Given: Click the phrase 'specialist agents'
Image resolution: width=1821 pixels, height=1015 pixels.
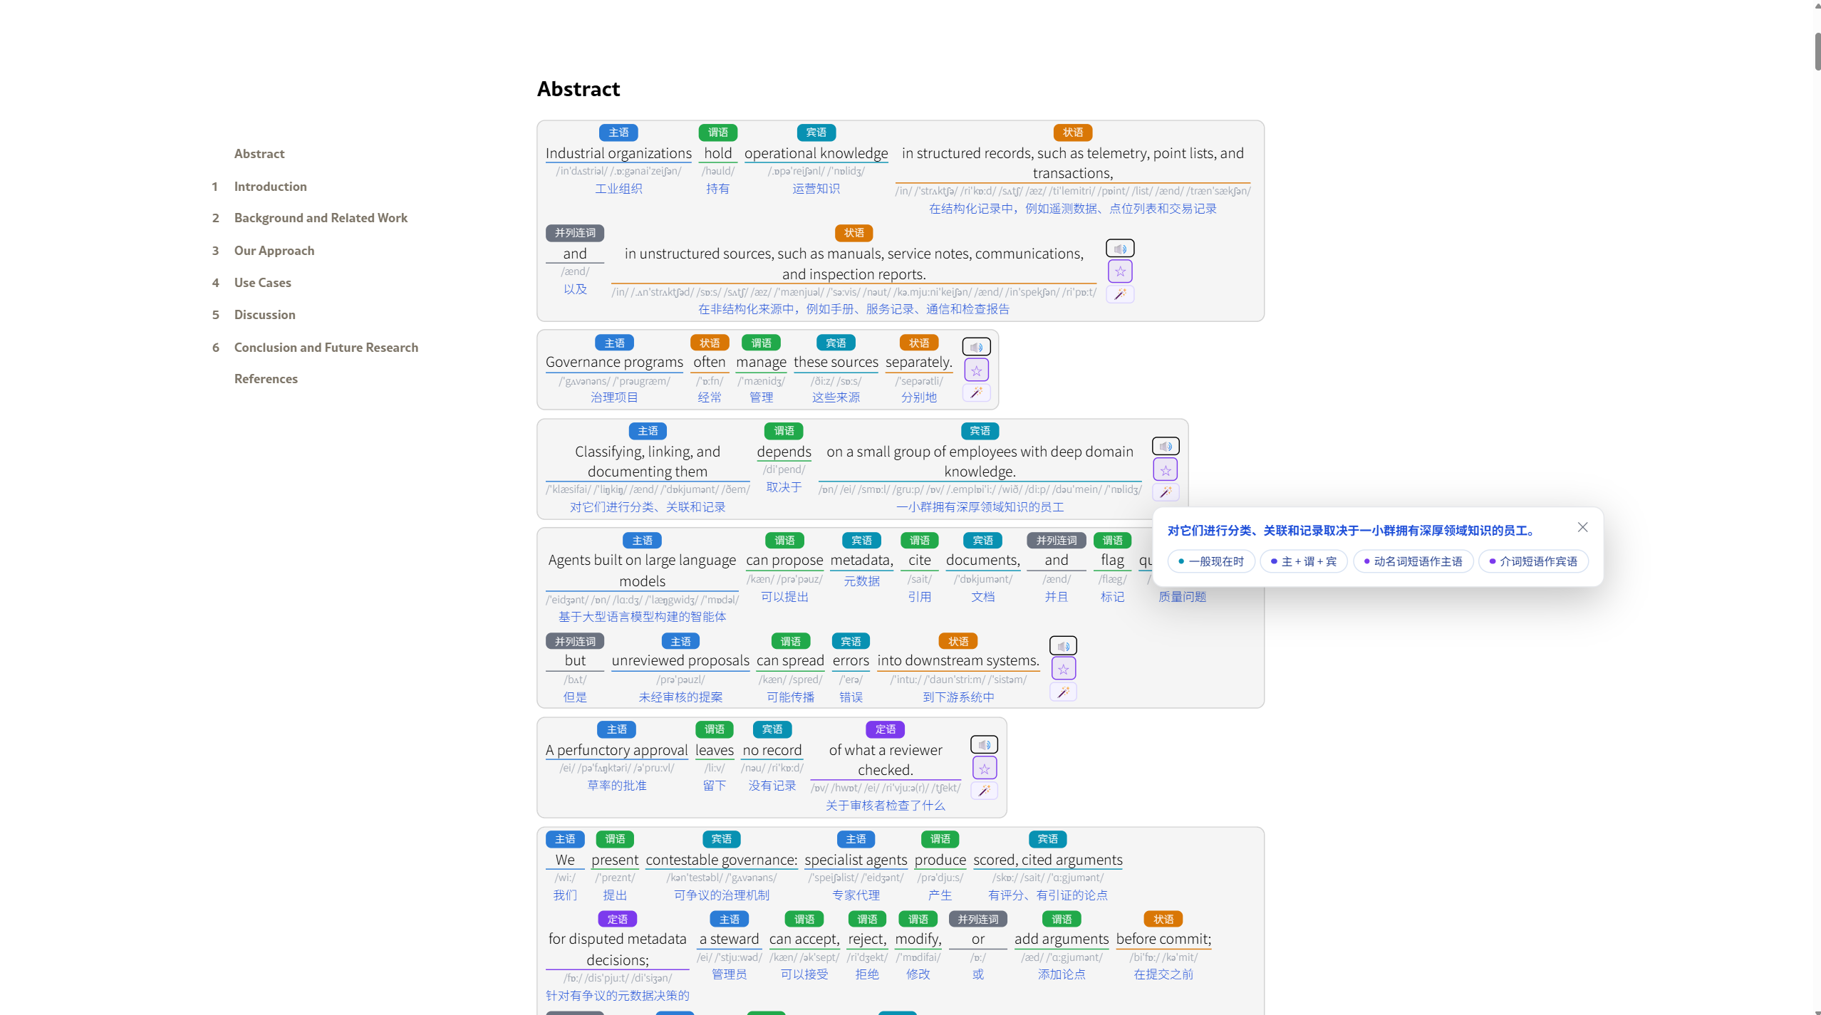Looking at the screenshot, I should click(x=856, y=860).
